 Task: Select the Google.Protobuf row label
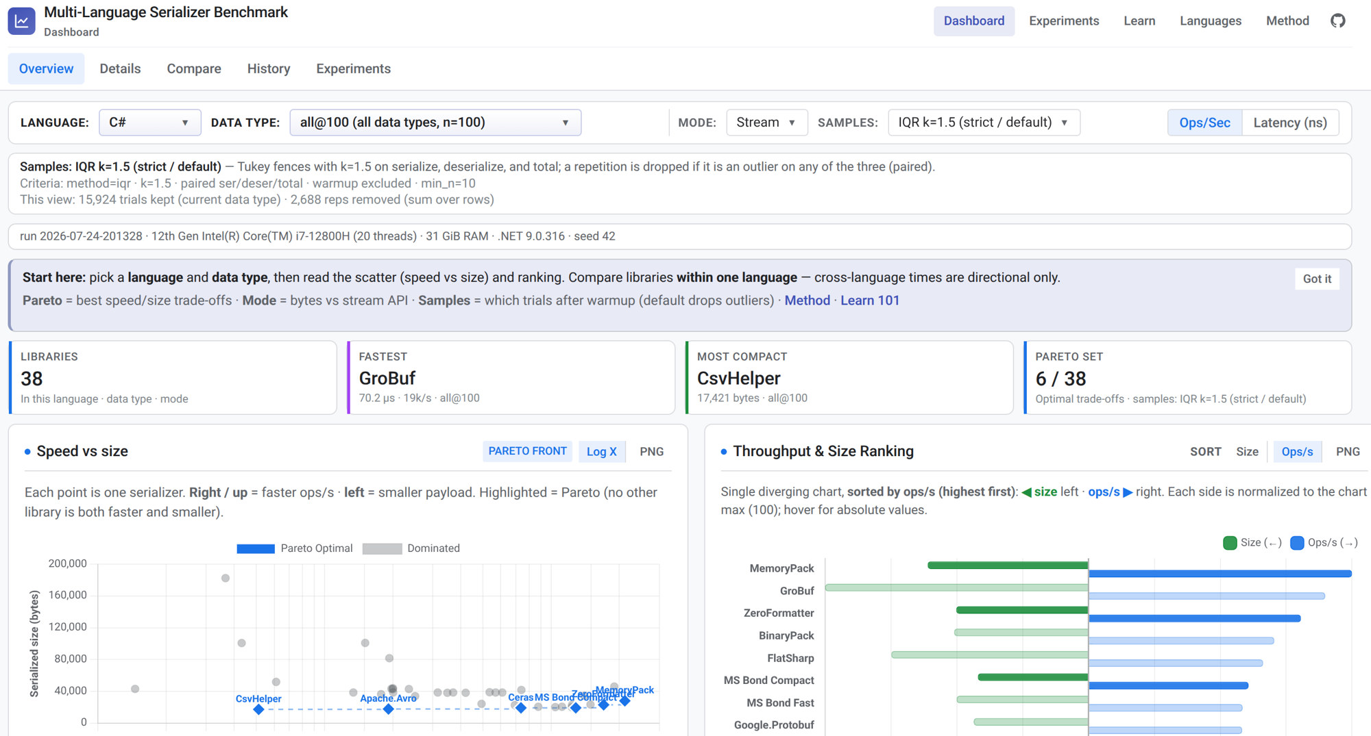pyautogui.click(x=774, y=724)
